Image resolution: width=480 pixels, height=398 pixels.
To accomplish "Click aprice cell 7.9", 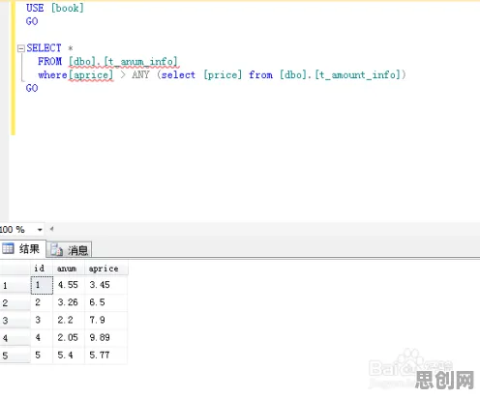I will tap(106, 320).
